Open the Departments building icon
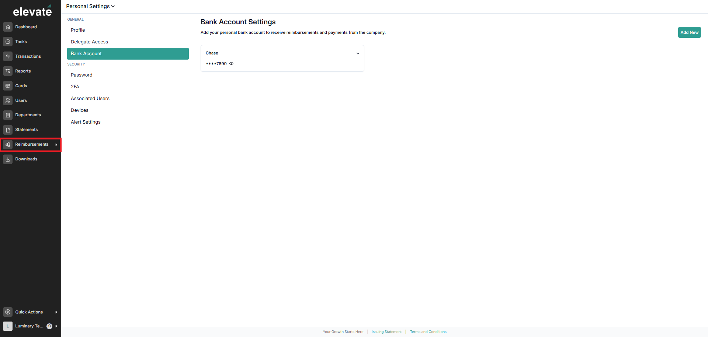708x337 pixels. point(8,115)
